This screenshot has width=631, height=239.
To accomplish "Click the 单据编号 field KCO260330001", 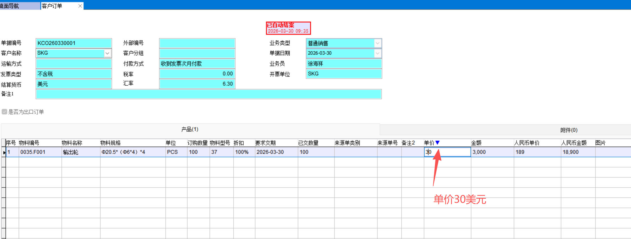I will click(x=74, y=43).
